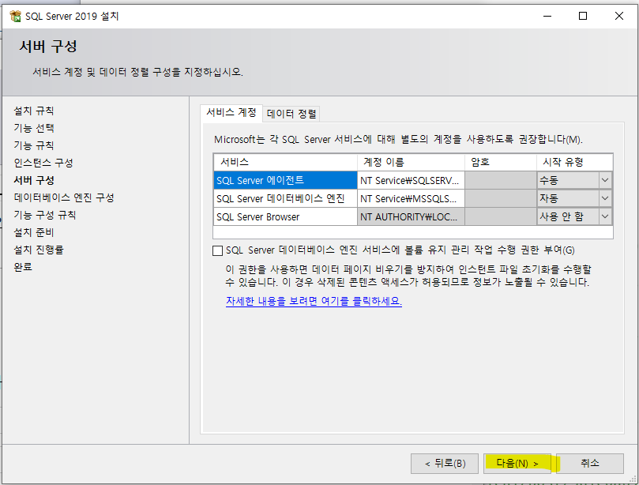The image size is (639, 485).
Task: Select 설치 규칙 step in sidebar
Action: pos(34,111)
